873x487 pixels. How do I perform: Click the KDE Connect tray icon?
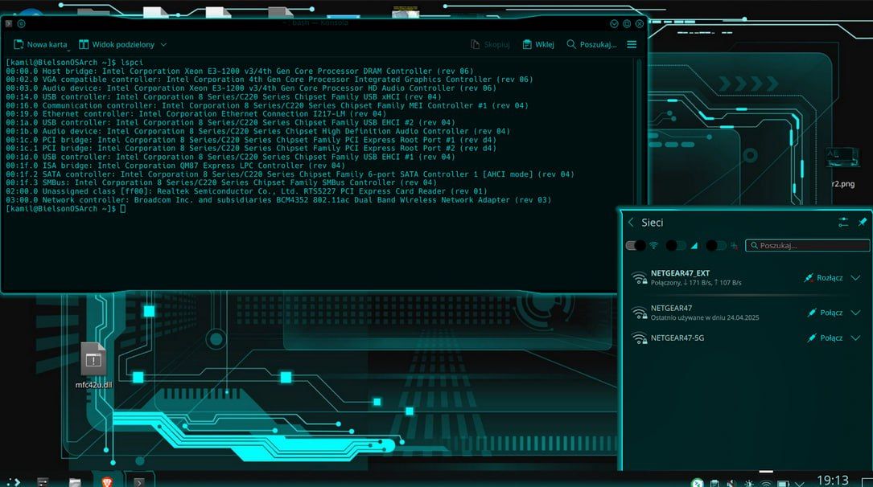(697, 483)
